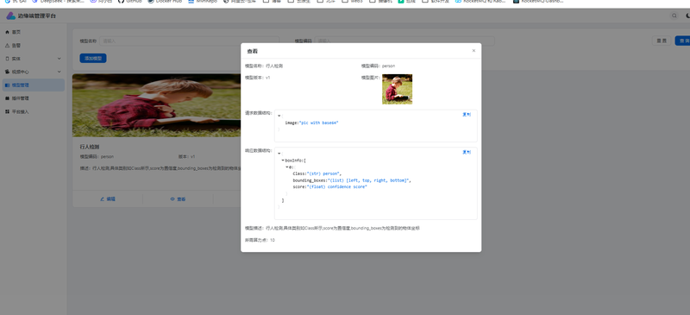Open the DeepSeek bookmark

pos(58,2)
